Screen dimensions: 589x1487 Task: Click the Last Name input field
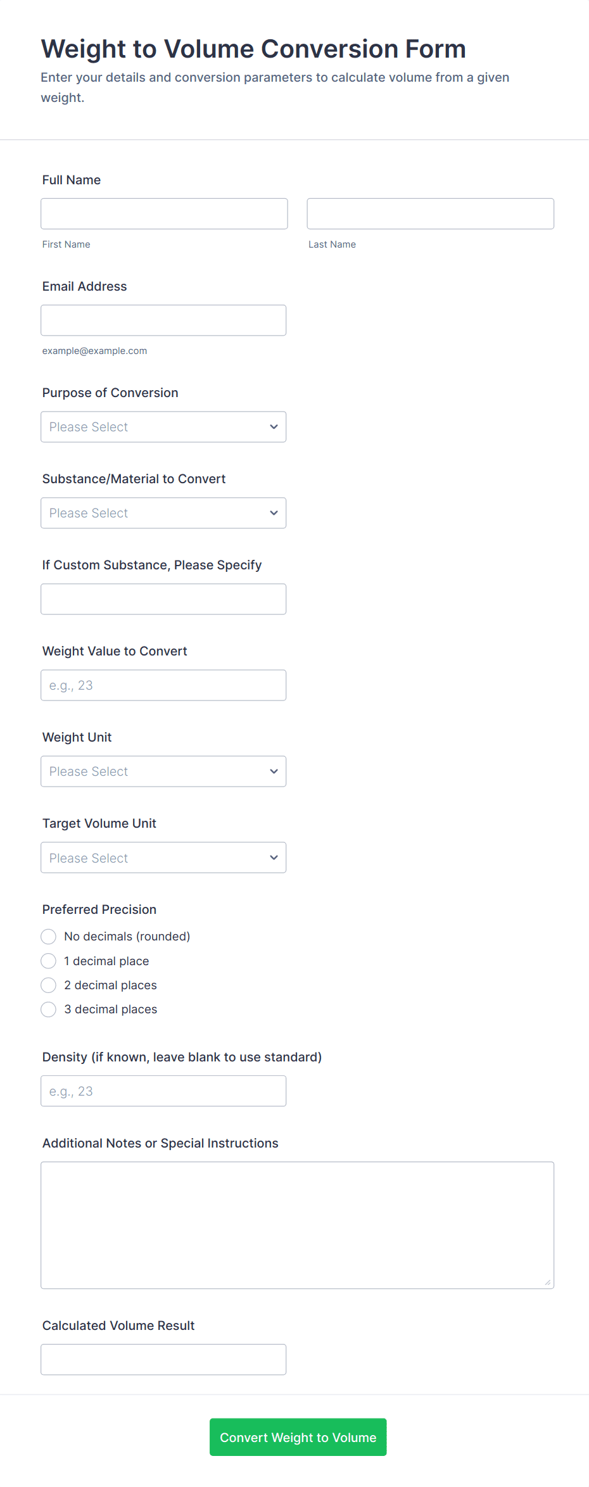[430, 213]
